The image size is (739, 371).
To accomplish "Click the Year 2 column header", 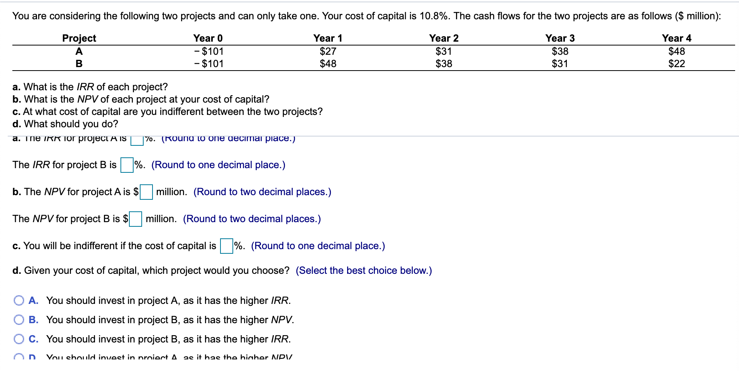I will coord(444,38).
